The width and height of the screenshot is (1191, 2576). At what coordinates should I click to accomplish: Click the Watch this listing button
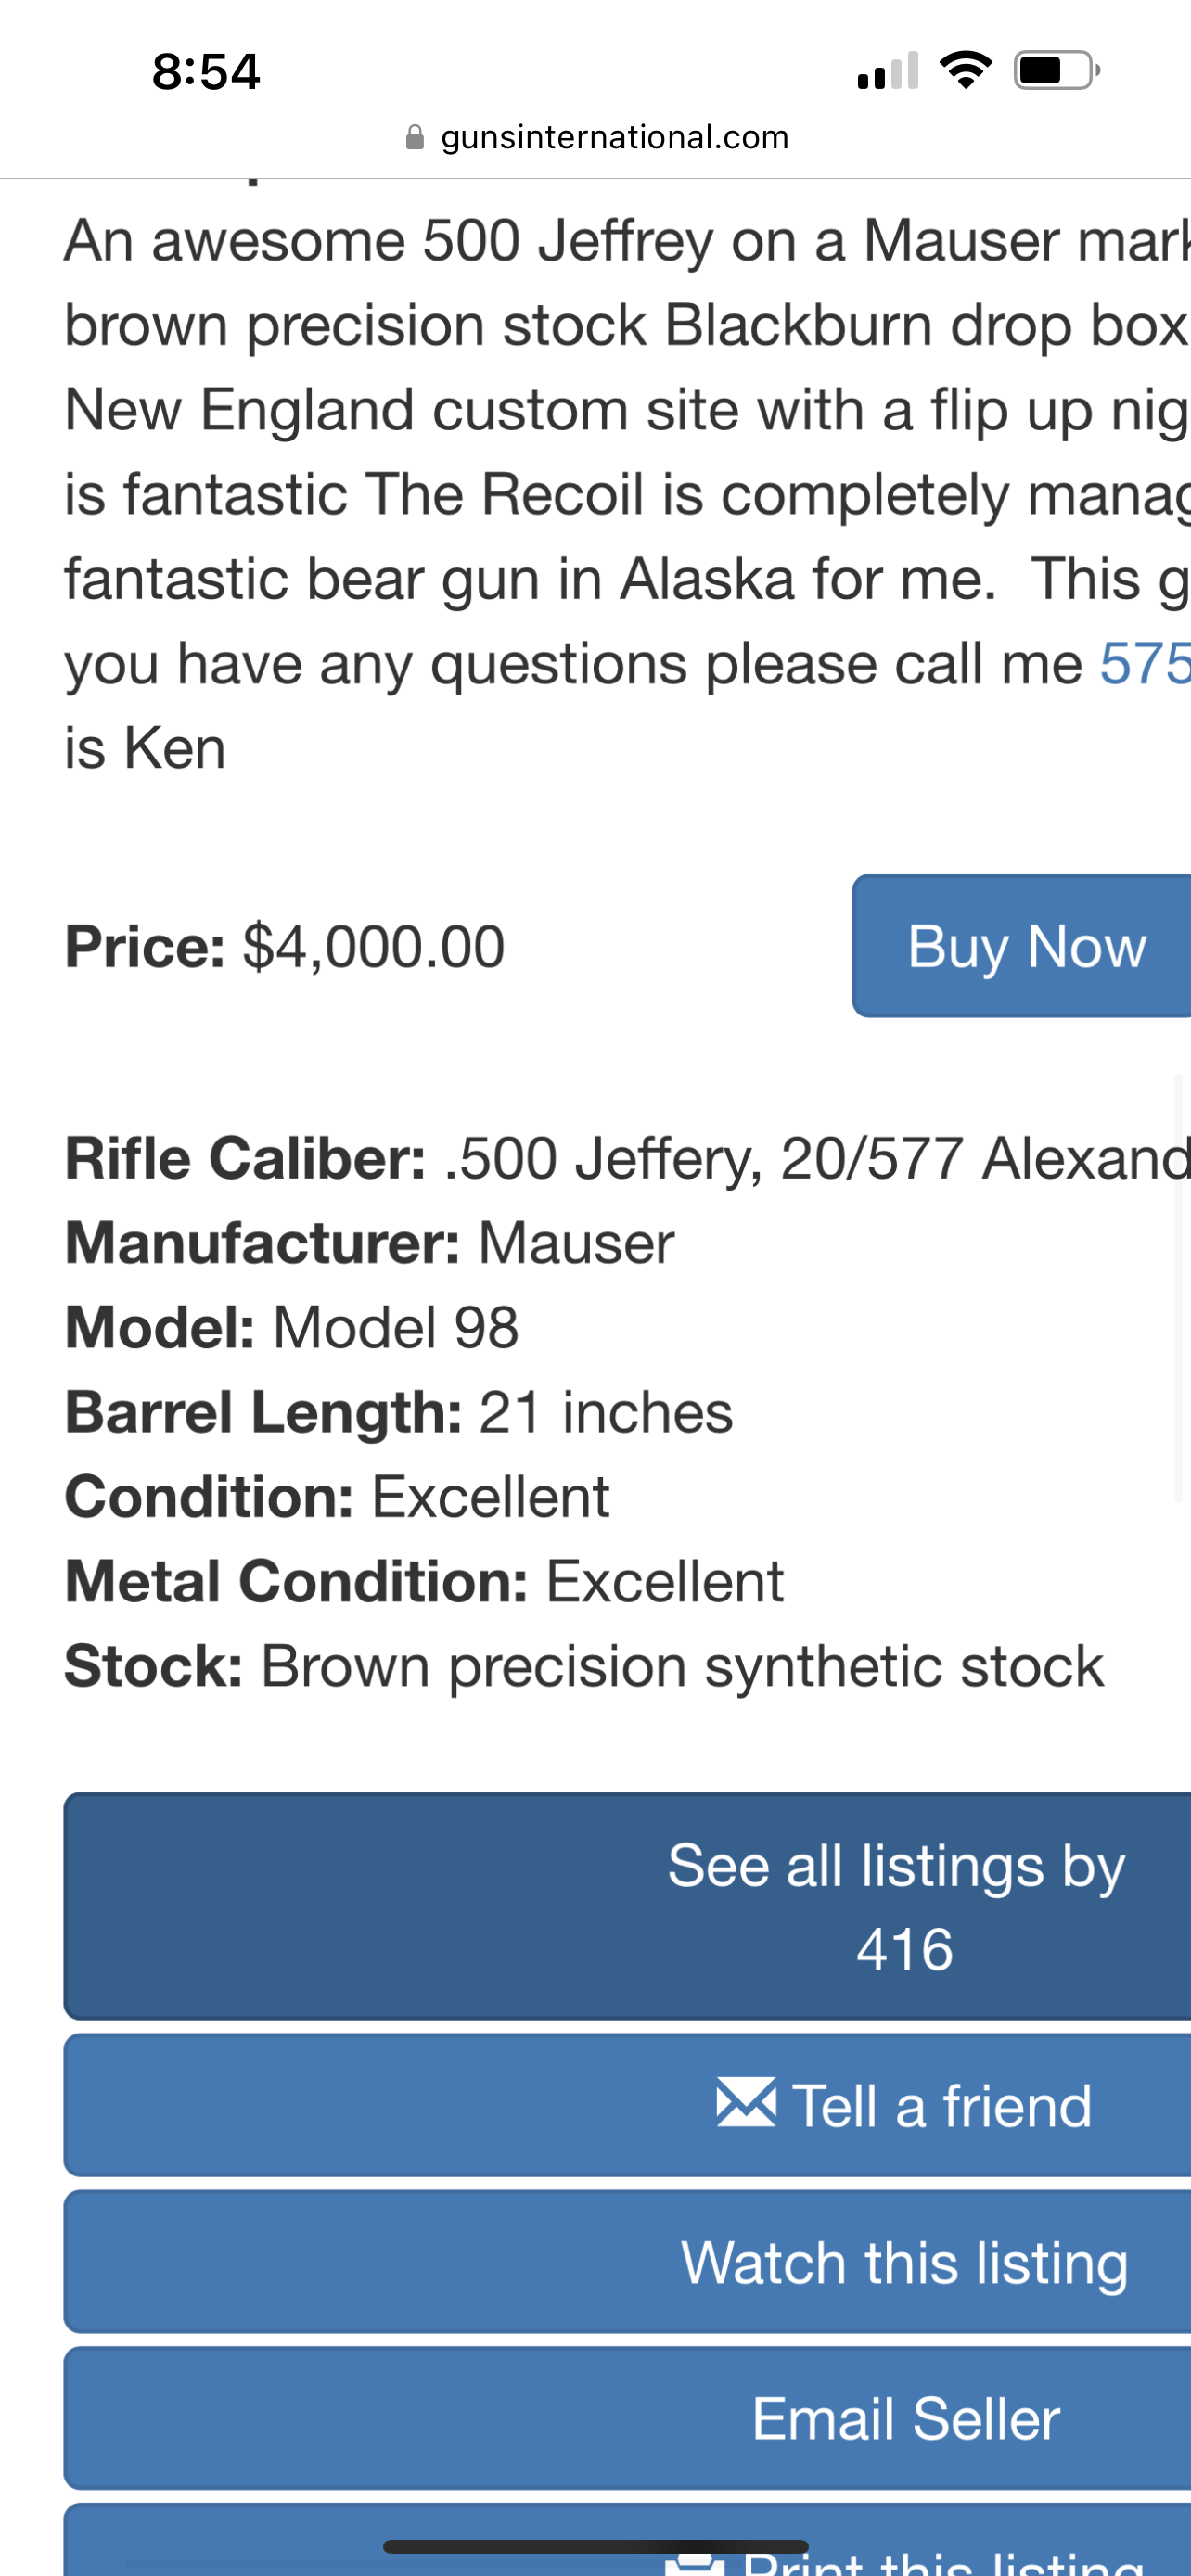[627, 2262]
